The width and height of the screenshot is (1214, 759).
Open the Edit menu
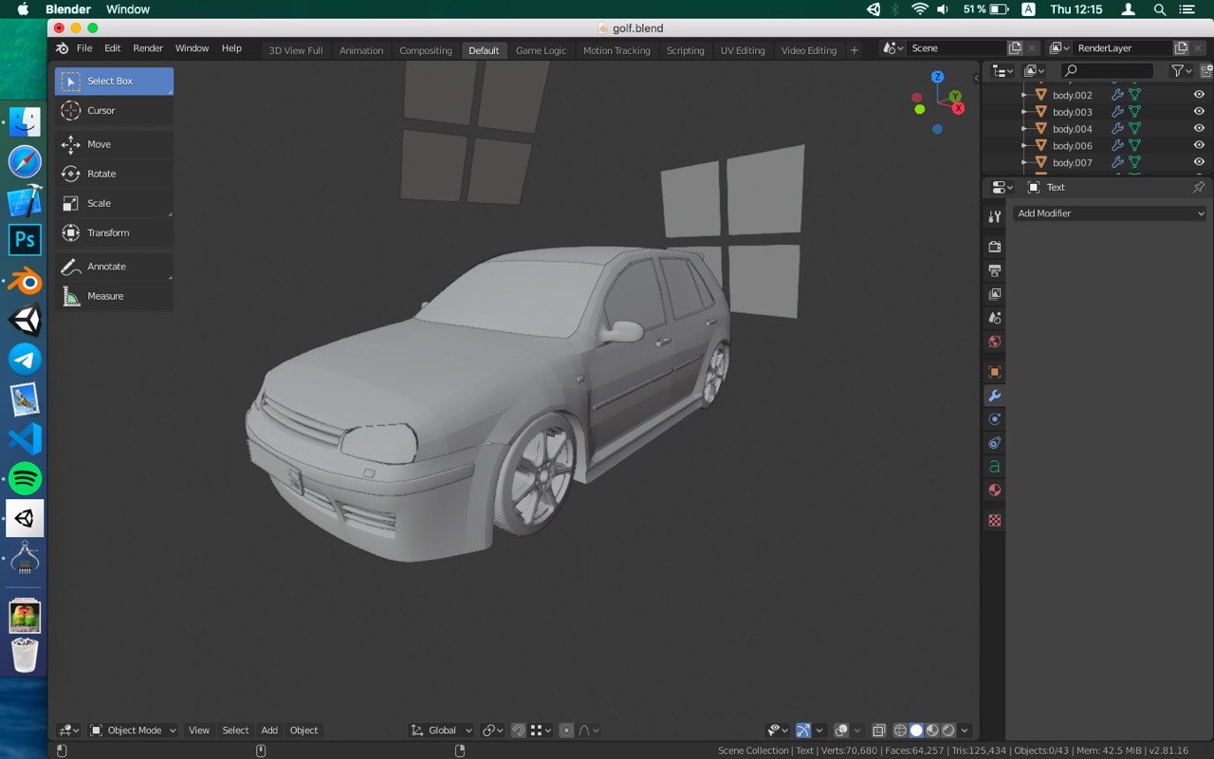pyautogui.click(x=112, y=48)
